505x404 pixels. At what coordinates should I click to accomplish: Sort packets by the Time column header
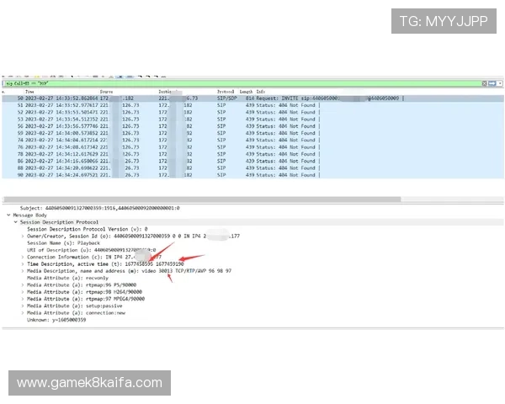(x=30, y=92)
